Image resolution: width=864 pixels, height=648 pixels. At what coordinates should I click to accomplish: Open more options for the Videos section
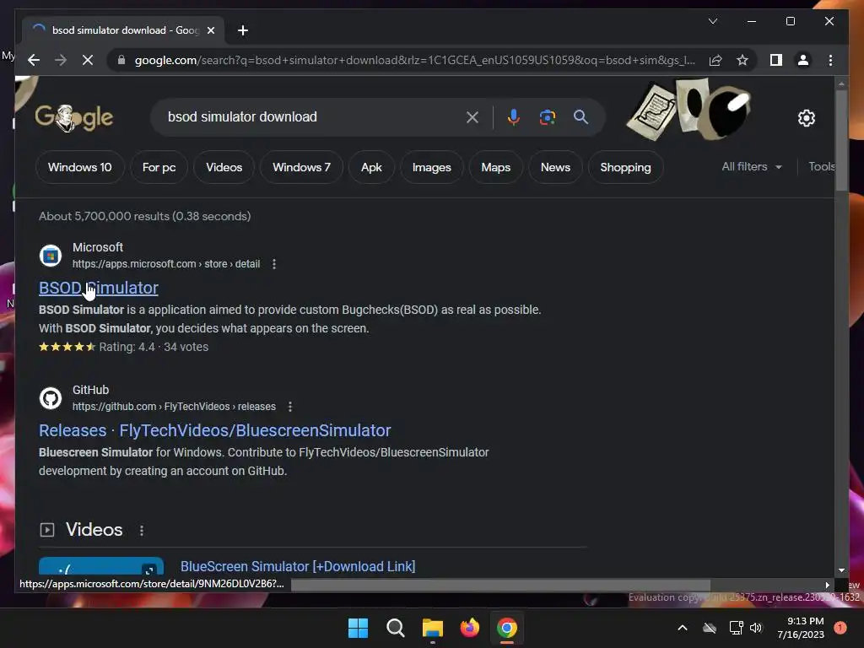point(142,530)
